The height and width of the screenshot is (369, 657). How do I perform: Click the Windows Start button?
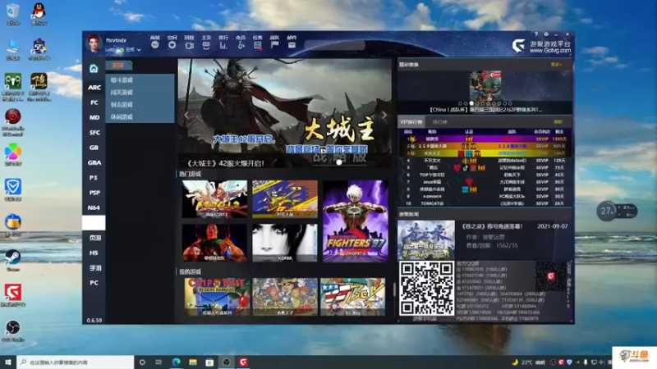click(x=8, y=362)
